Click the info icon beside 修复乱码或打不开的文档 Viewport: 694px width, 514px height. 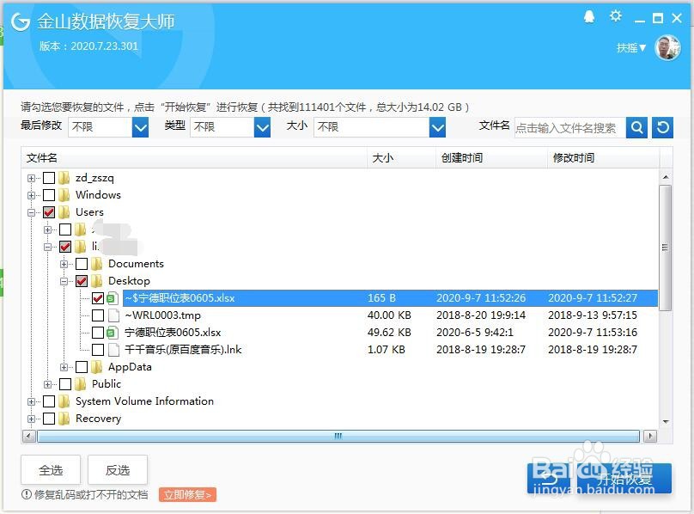point(27,494)
